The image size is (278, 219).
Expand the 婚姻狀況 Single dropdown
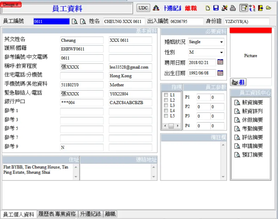pos(221,42)
